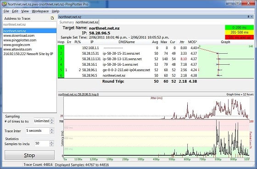Click the DNSName column header
The image size is (257, 169).
pyautogui.click(x=127, y=42)
